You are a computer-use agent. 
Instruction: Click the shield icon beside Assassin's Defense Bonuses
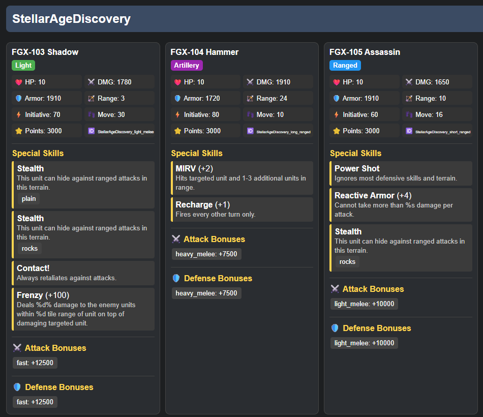click(x=335, y=328)
